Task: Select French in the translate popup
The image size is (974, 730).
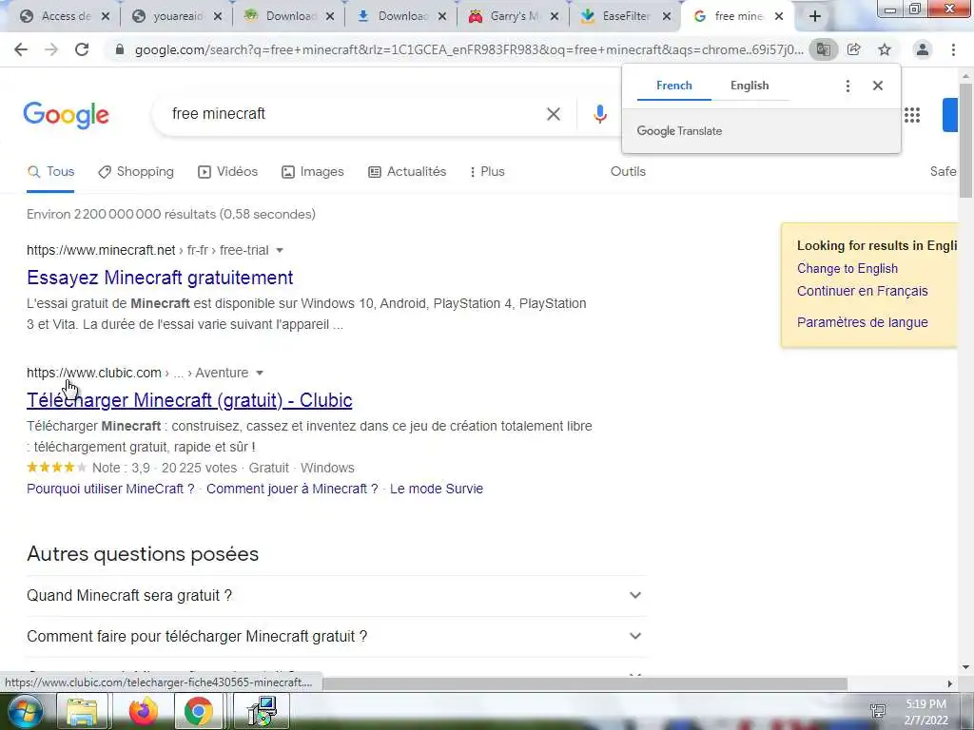Action: (674, 86)
